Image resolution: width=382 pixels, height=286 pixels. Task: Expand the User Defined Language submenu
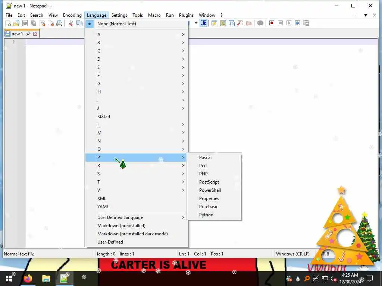[x=137, y=217]
